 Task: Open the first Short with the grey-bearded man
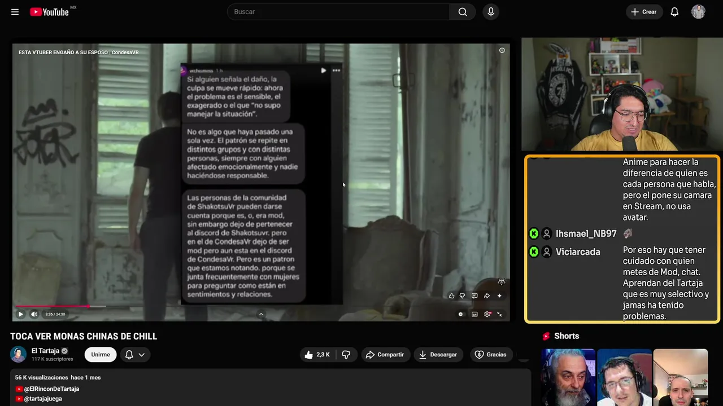tap(568, 377)
